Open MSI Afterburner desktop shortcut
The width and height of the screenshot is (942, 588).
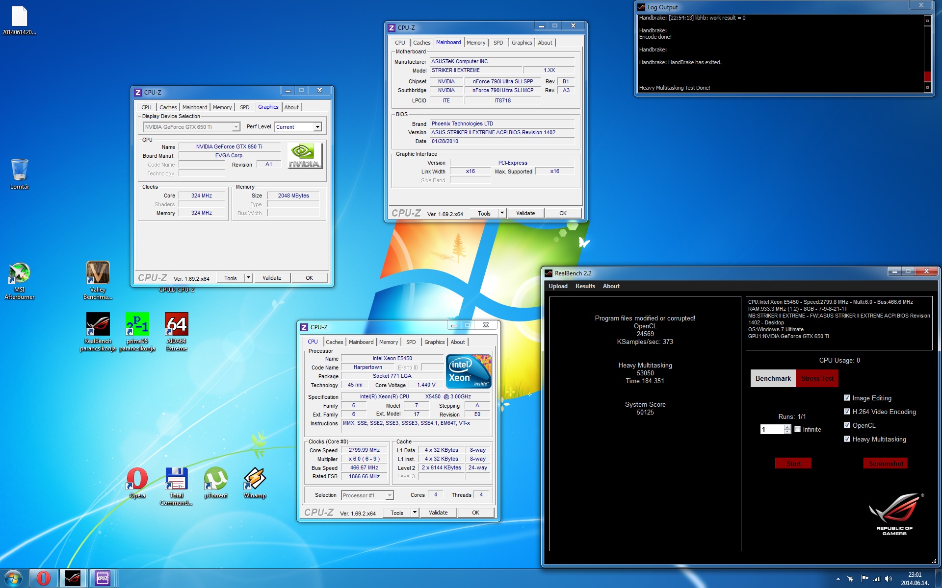20,281
